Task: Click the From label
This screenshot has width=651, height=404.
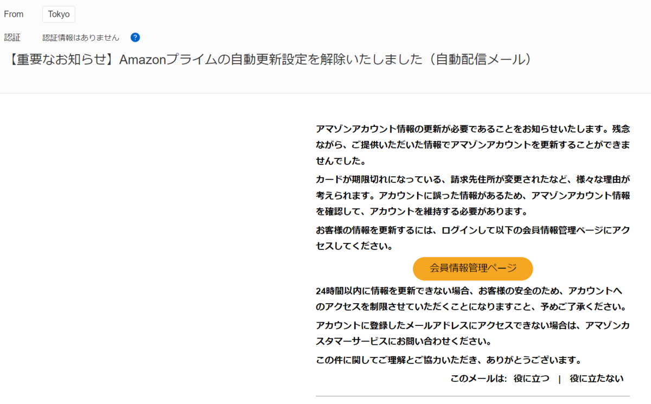Action: (14, 15)
